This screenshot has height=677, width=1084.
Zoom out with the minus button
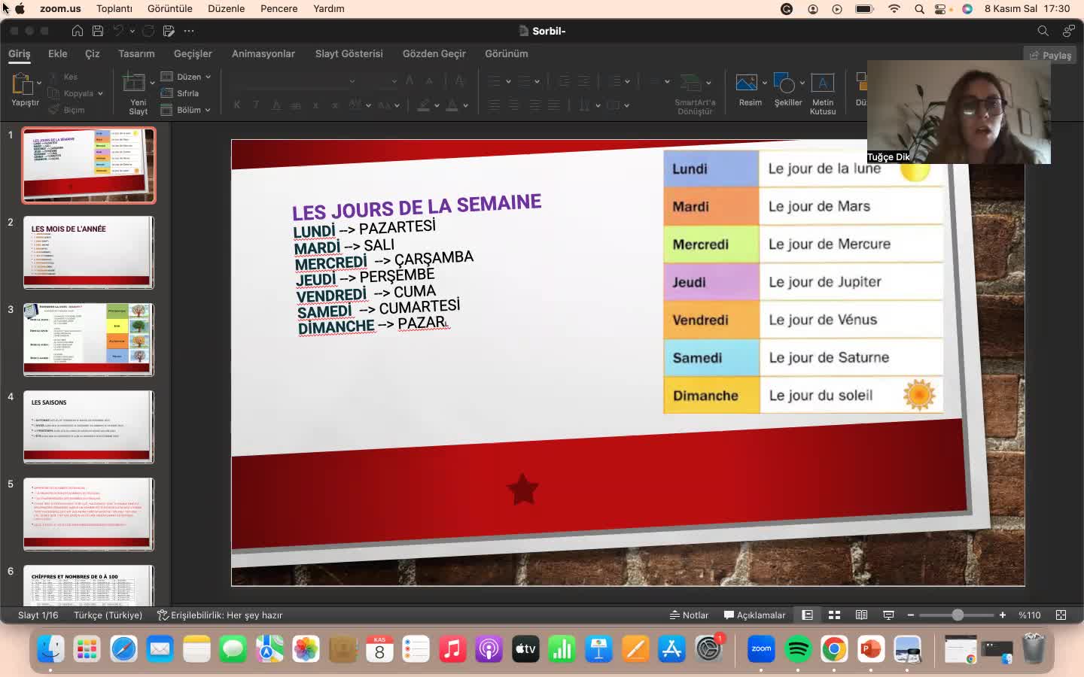911,615
